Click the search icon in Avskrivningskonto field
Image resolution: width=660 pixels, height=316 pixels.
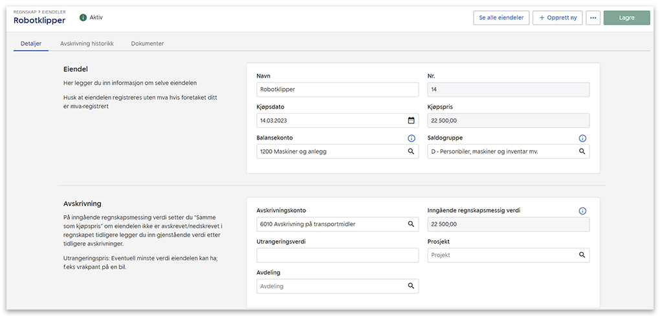[411, 224]
